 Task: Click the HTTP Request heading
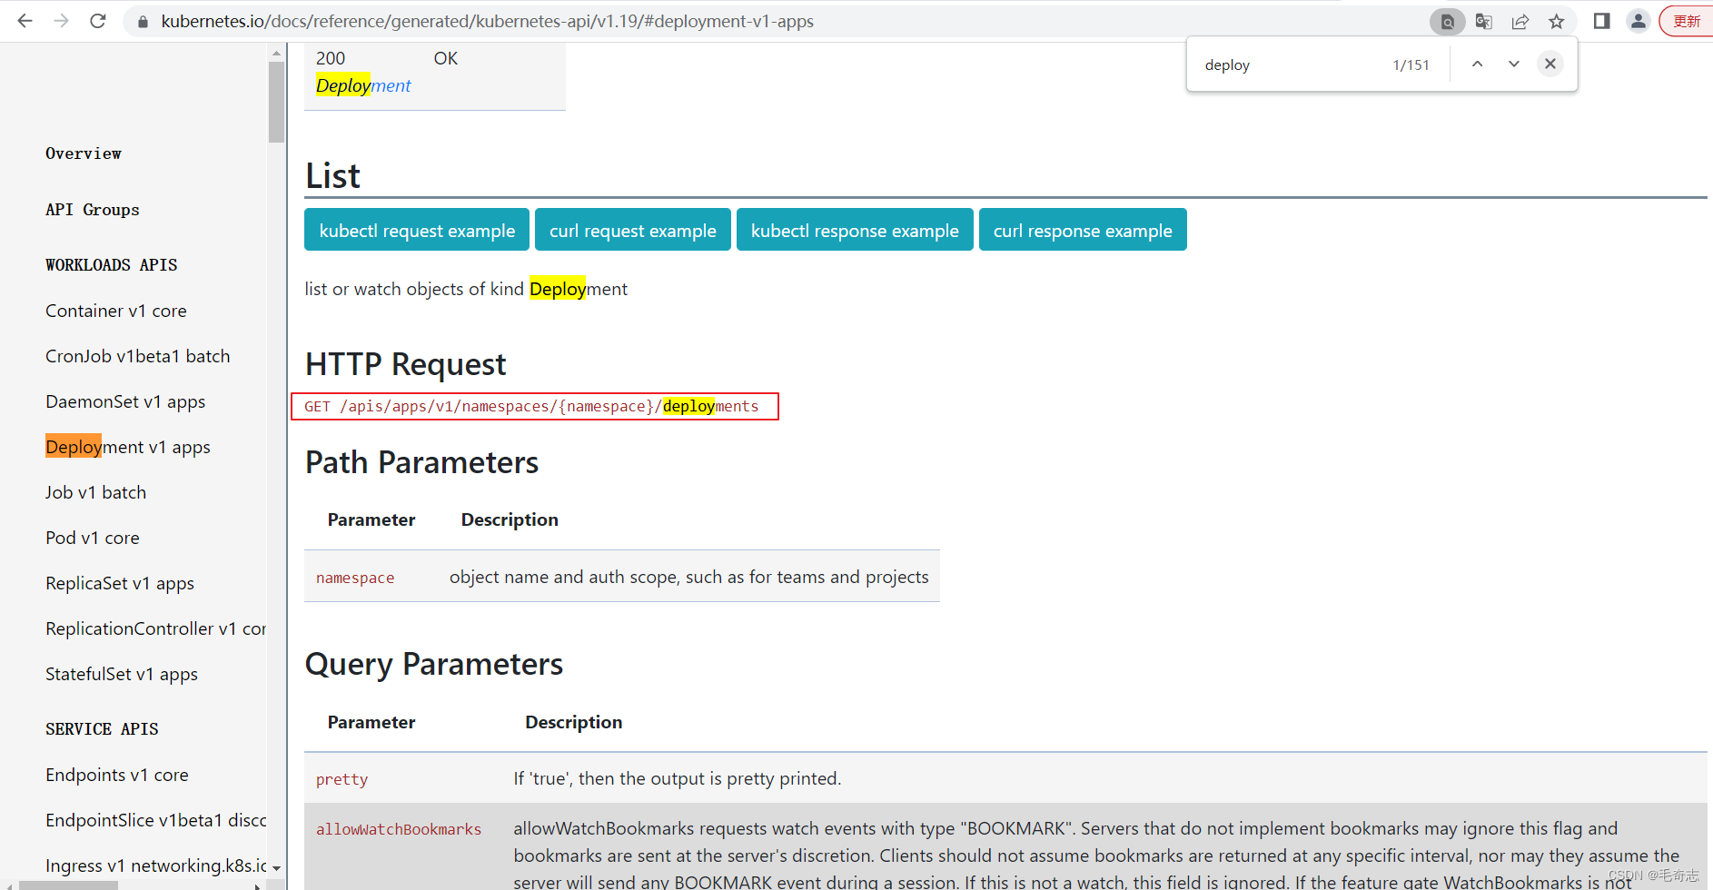405,364
